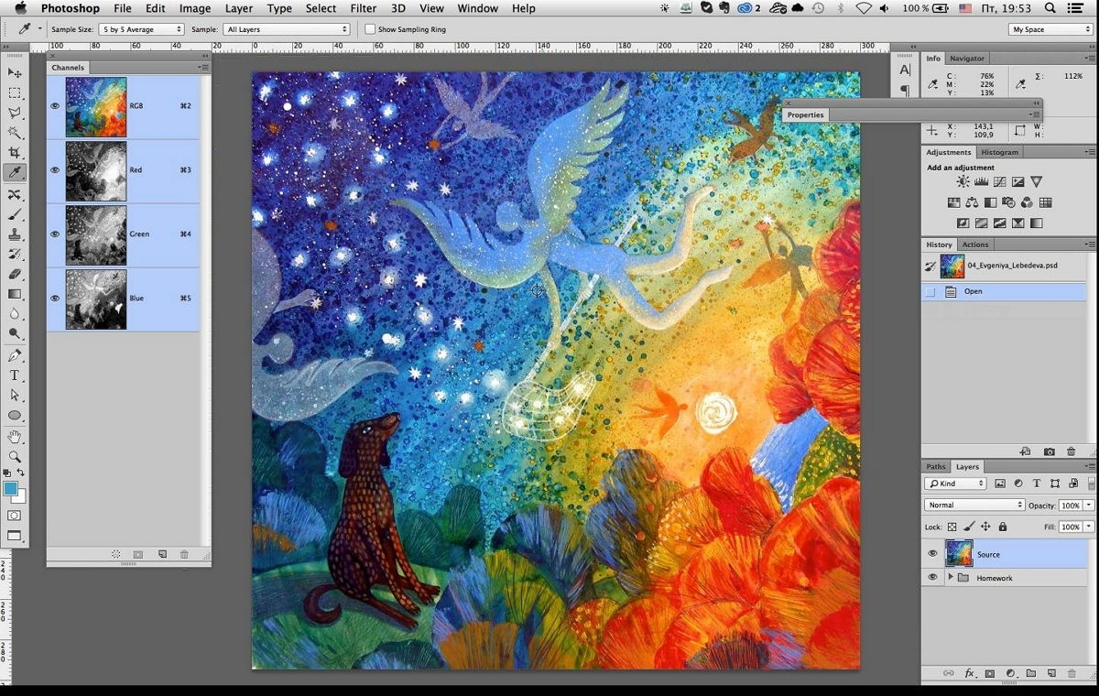Image resolution: width=1099 pixels, height=696 pixels.
Task: Open the Normal blend mode dropdown
Action: point(974,505)
